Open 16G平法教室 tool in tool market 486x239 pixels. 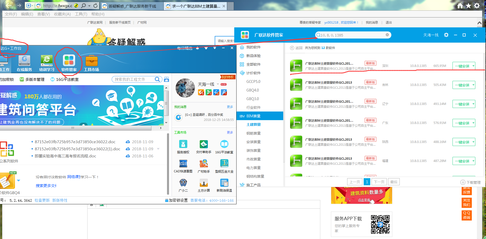click(224, 147)
